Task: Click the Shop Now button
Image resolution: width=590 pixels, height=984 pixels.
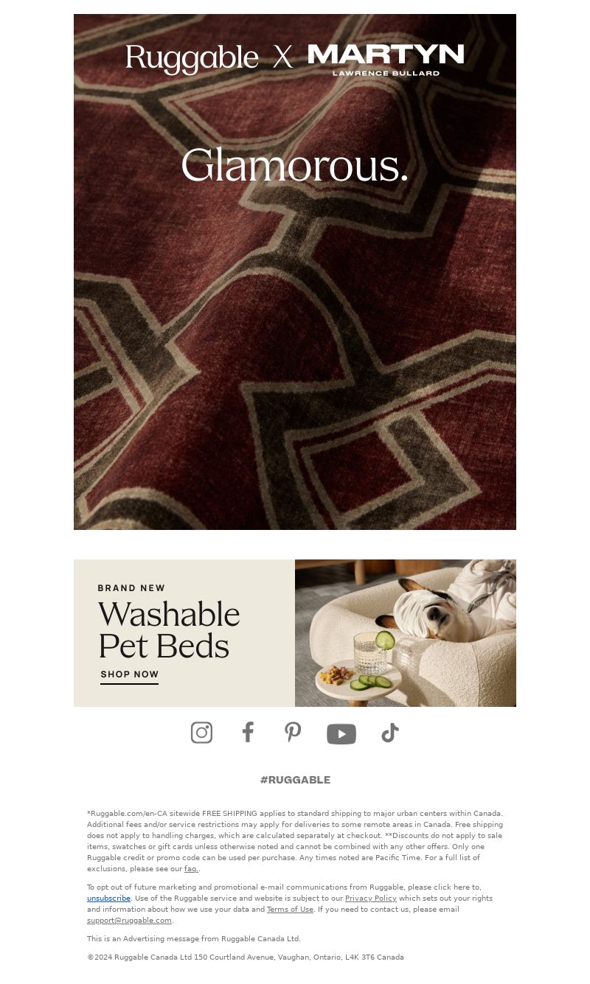Action: click(130, 675)
